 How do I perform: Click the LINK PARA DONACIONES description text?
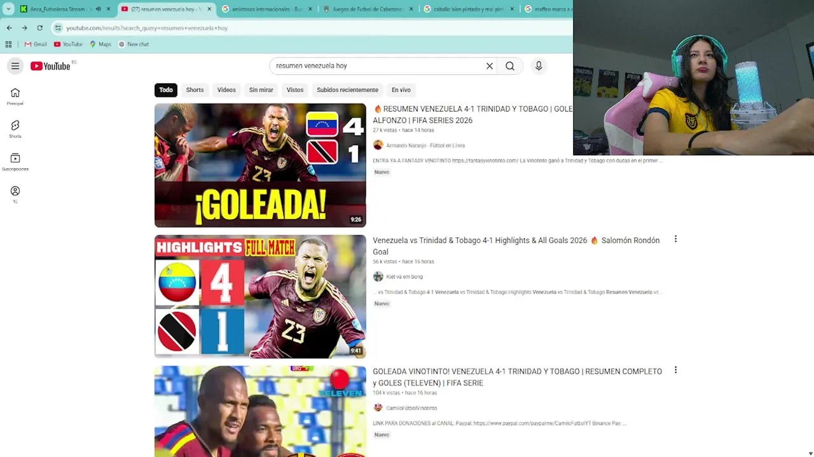coord(500,423)
